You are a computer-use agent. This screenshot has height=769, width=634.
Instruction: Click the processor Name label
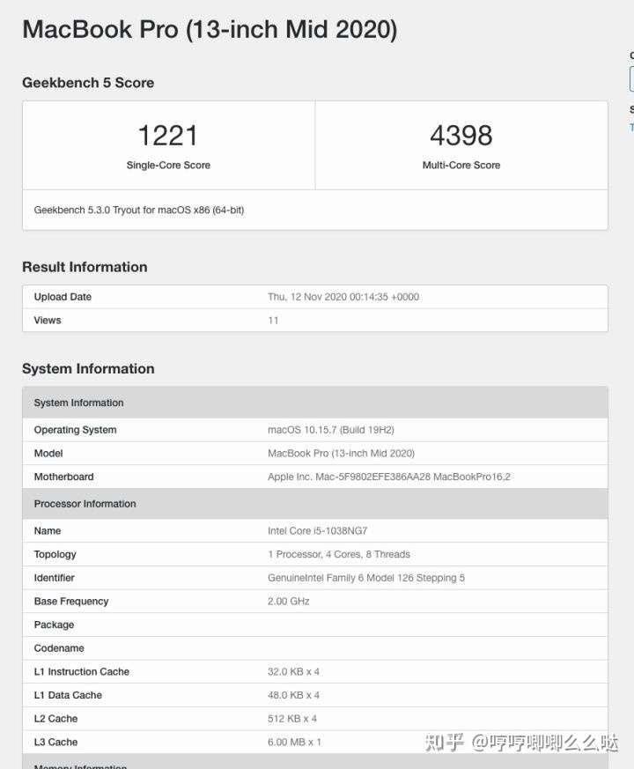[48, 530]
